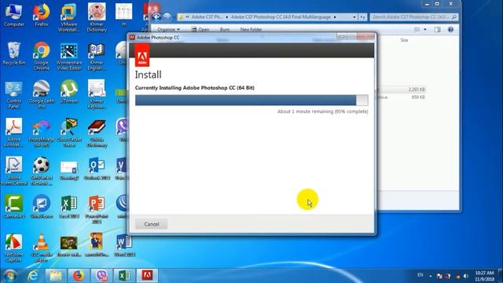Screen dimensions: 503x283
Task: Select VMware Workstation desktop shortcut
Action: pyautogui.click(x=68, y=17)
